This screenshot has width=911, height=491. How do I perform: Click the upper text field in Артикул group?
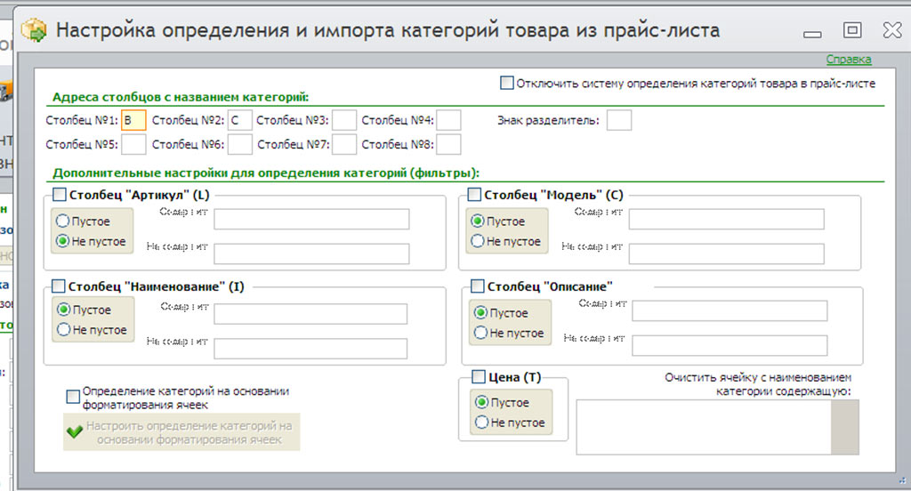[311, 219]
